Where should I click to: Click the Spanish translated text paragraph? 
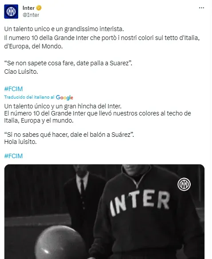[98, 124]
